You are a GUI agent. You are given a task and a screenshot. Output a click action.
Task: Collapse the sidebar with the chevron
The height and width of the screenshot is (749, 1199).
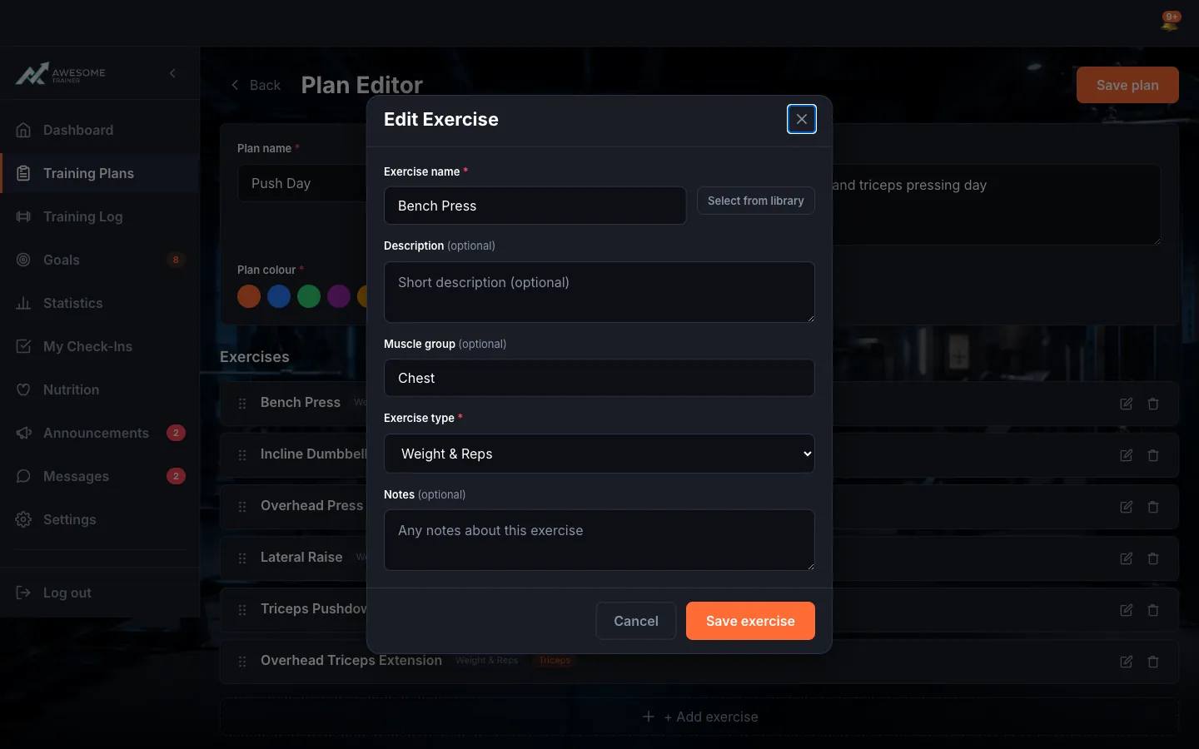[172, 73]
